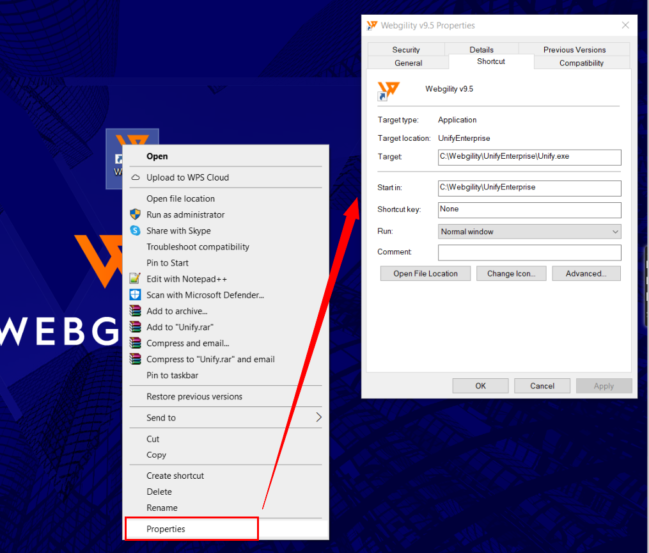Select Add to archive... entry
The width and height of the screenshot is (649, 553).
(x=226, y=311)
